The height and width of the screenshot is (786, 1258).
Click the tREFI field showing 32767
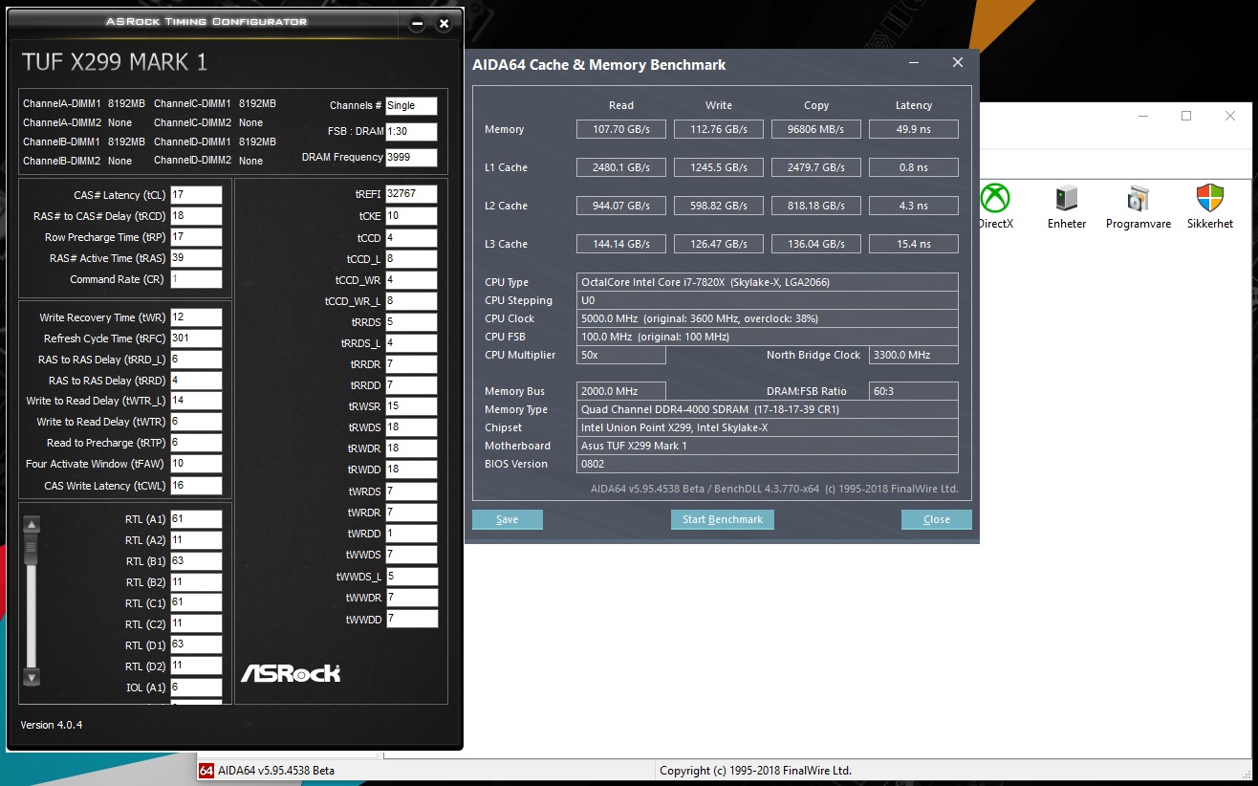point(411,194)
